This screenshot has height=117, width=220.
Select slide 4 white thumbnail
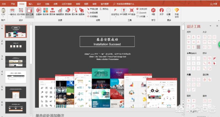[x=16, y=77]
